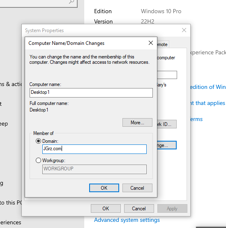Click the 22H2 version value
The width and height of the screenshot is (226, 228).
[148, 21]
